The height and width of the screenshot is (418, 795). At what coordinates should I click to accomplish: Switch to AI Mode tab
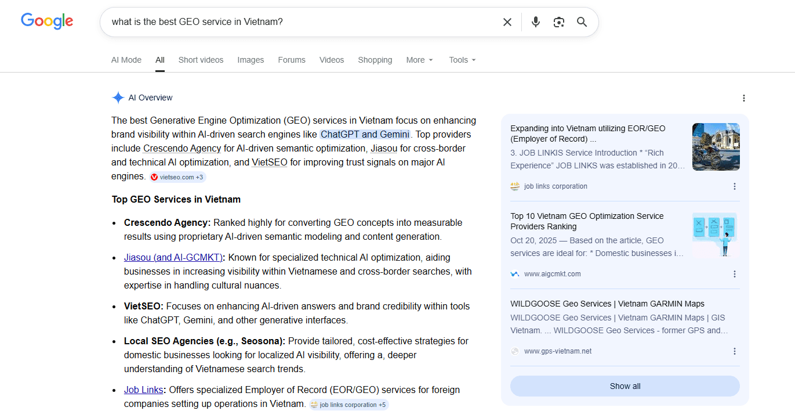point(126,60)
